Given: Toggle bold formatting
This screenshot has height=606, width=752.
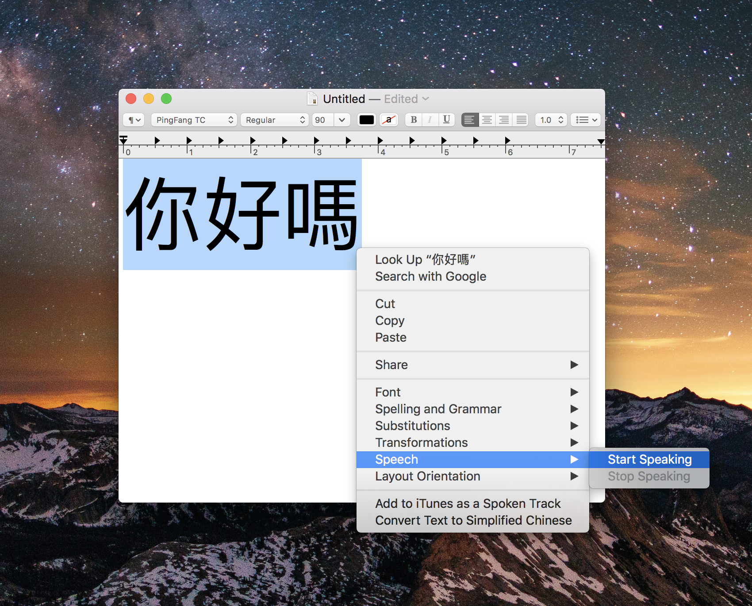Looking at the screenshot, I should pyautogui.click(x=413, y=120).
